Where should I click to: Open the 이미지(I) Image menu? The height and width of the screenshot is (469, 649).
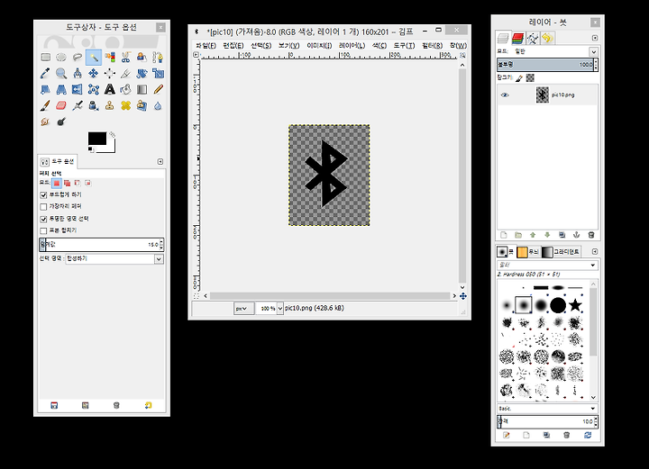point(319,45)
